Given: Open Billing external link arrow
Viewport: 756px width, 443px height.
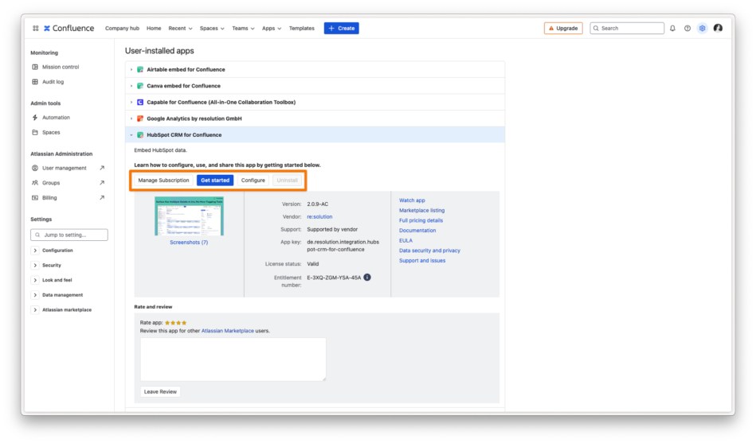Looking at the screenshot, I should pos(102,198).
